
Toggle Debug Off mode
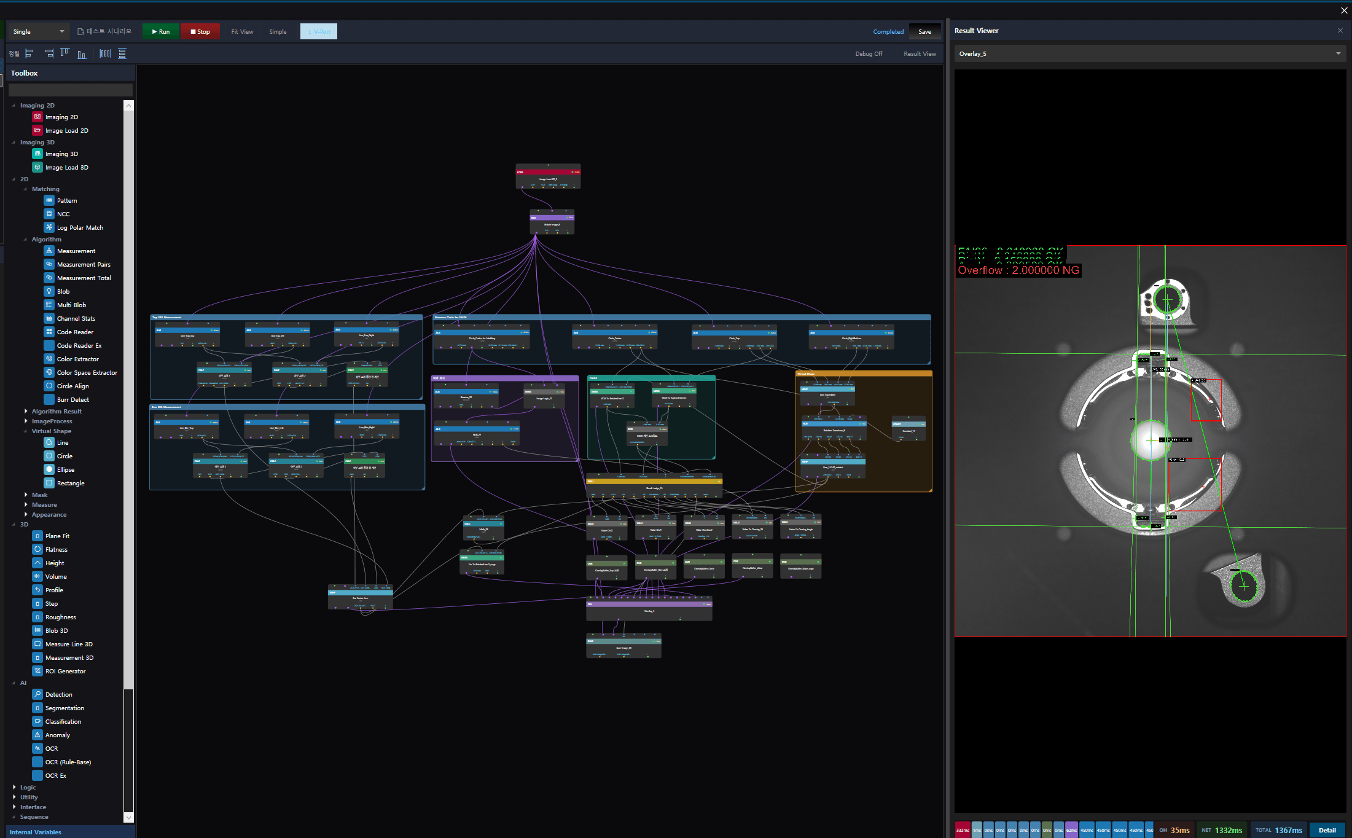pyautogui.click(x=869, y=53)
